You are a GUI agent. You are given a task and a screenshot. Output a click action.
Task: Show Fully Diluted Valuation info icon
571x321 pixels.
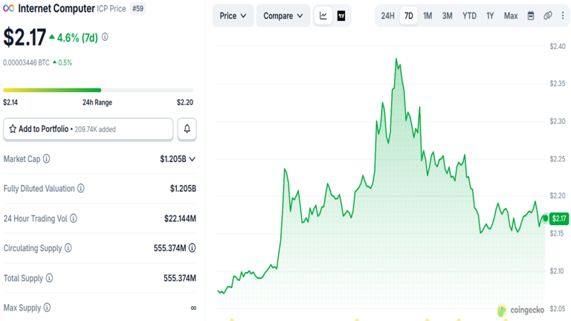[x=81, y=188]
